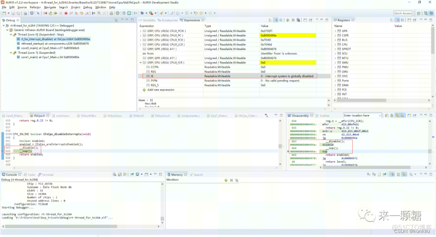The width and height of the screenshot is (436, 237).
Task: Click the Add new expression green plus icon
Action: [x=288, y=20]
